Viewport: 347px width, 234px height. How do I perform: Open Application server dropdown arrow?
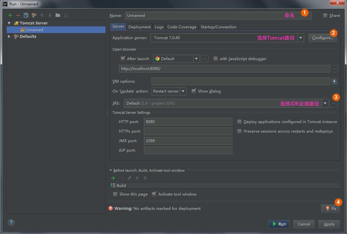[301, 38]
